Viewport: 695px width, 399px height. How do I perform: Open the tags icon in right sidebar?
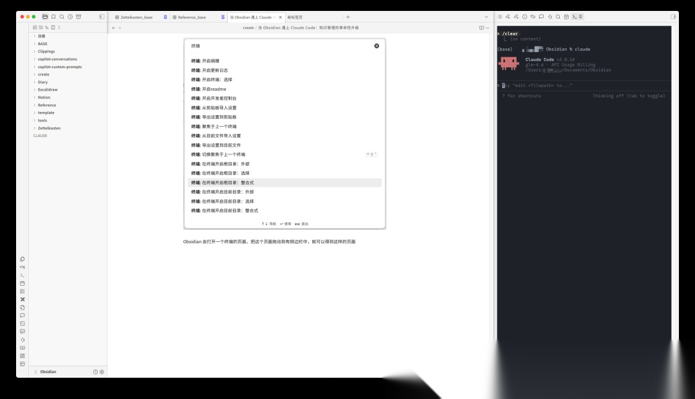[x=533, y=17]
